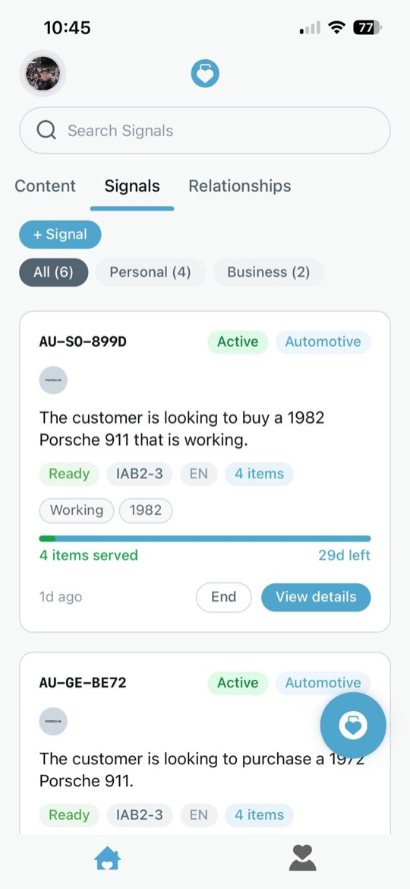Switch to the Relationships tab
Screen dimensions: 410x889
(x=239, y=186)
